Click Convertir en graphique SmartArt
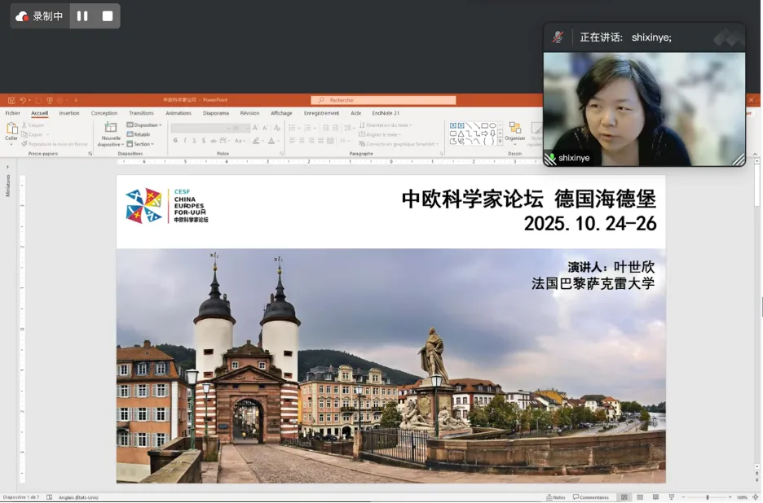 pyautogui.click(x=399, y=144)
